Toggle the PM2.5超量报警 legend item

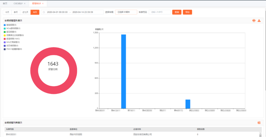[x=14, y=49]
